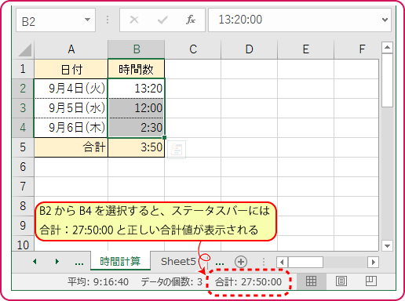Open the Quick Analysis icon near B5
The image size is (405, 301).
[x=177, y=150]
